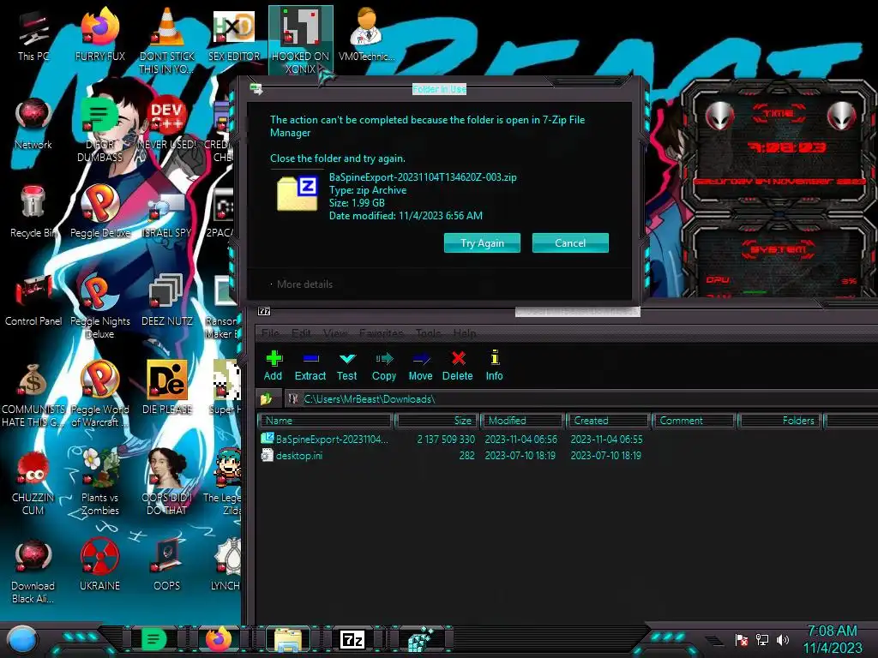
Task: Click the volume speaker tray icon
Action: 782,639
